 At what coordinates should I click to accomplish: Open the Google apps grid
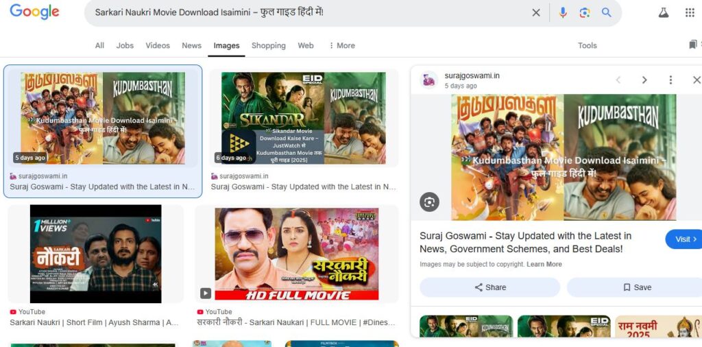(x=690, y=12)
